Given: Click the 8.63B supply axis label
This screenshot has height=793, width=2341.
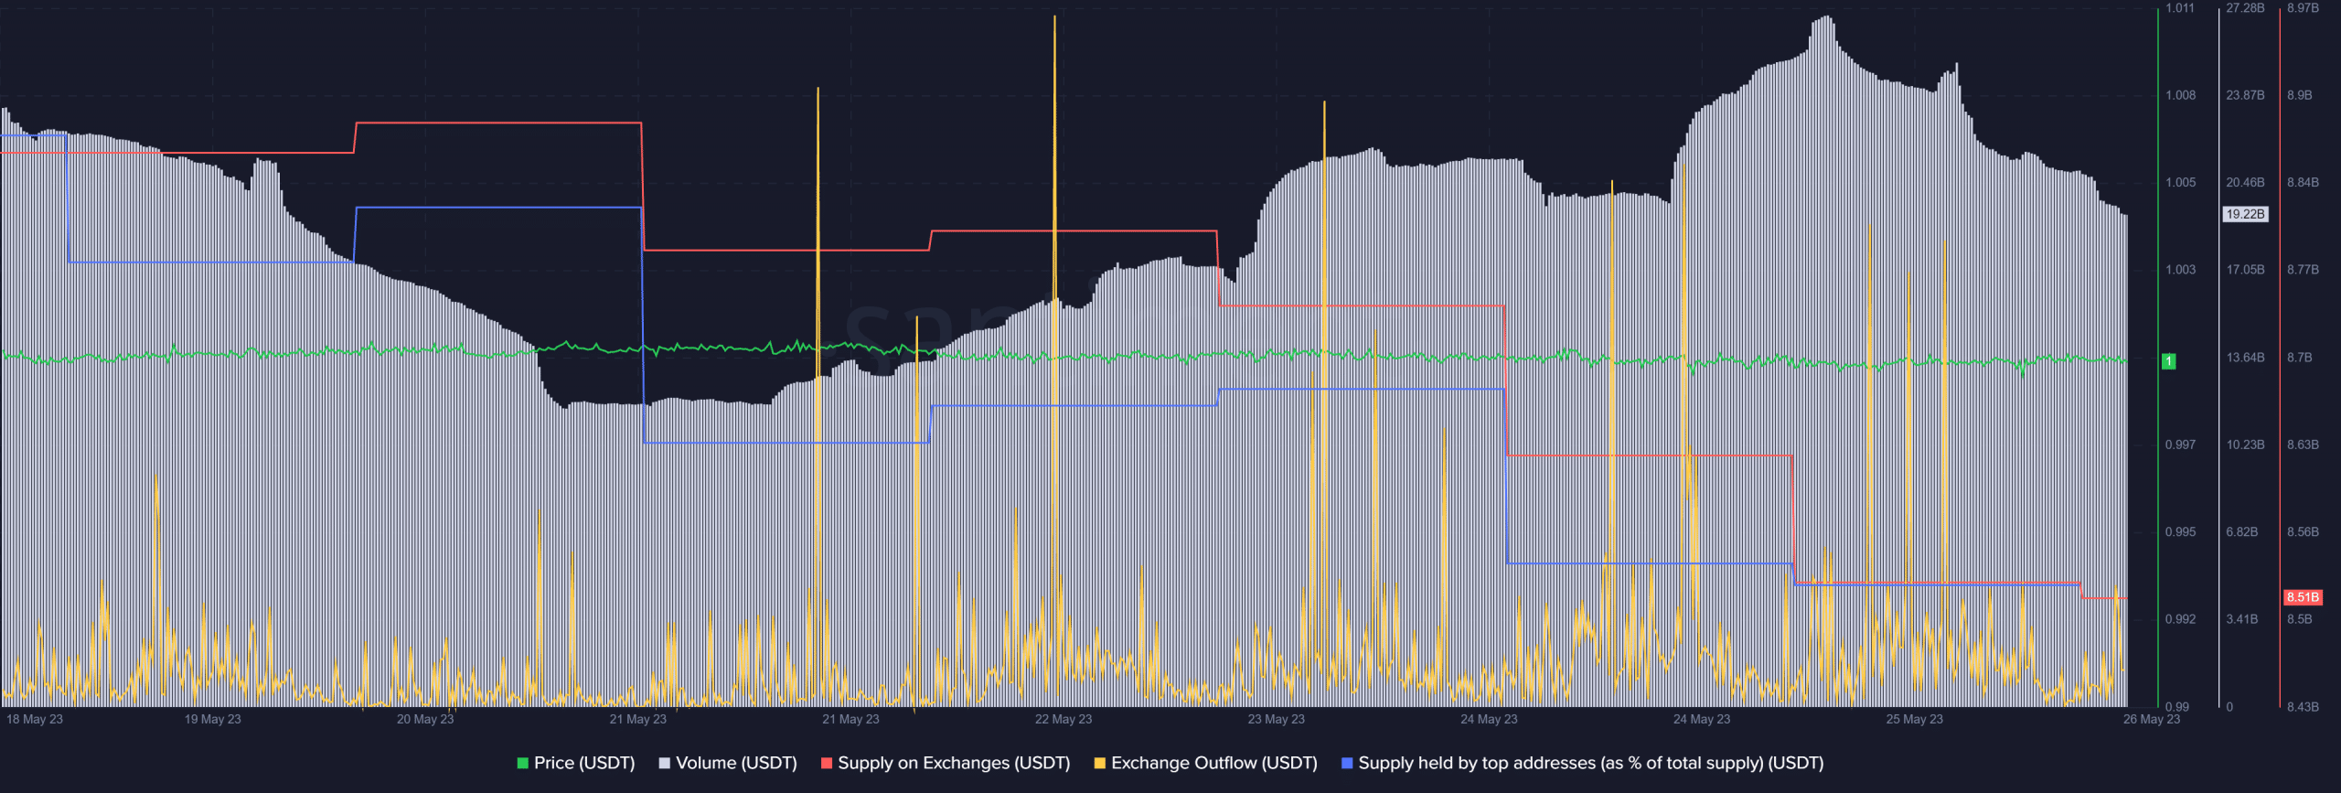Looking at the screenshot, I should pyautogui.click(x=2304, y=445).
